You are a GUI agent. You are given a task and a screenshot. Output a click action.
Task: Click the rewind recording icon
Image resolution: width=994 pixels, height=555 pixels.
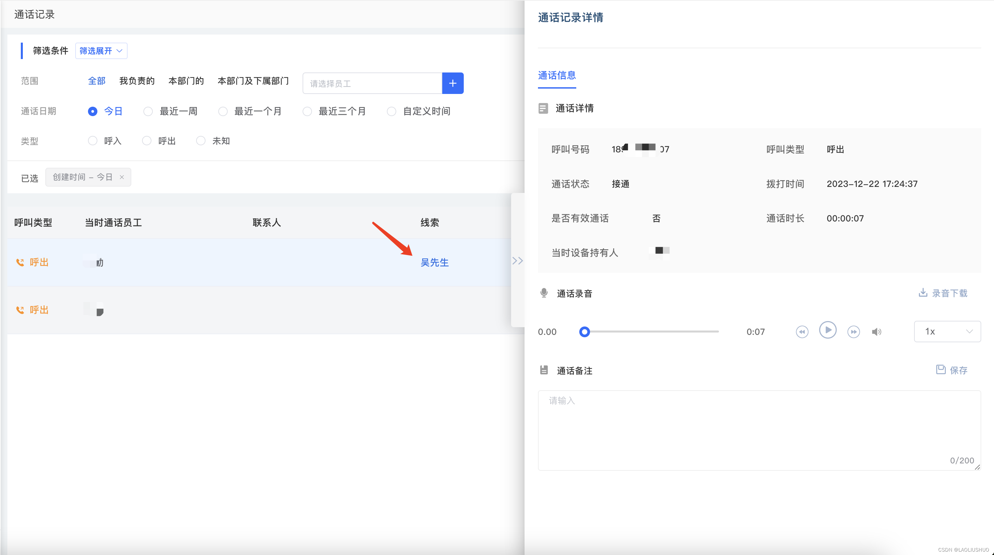click(x=802, y=332)
